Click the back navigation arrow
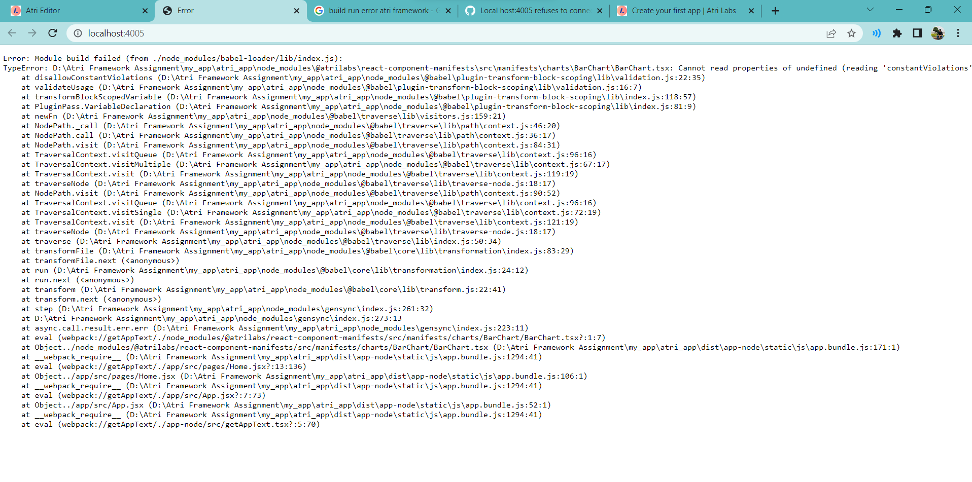This screenshot has height=482, width=972. click(12, 33)
